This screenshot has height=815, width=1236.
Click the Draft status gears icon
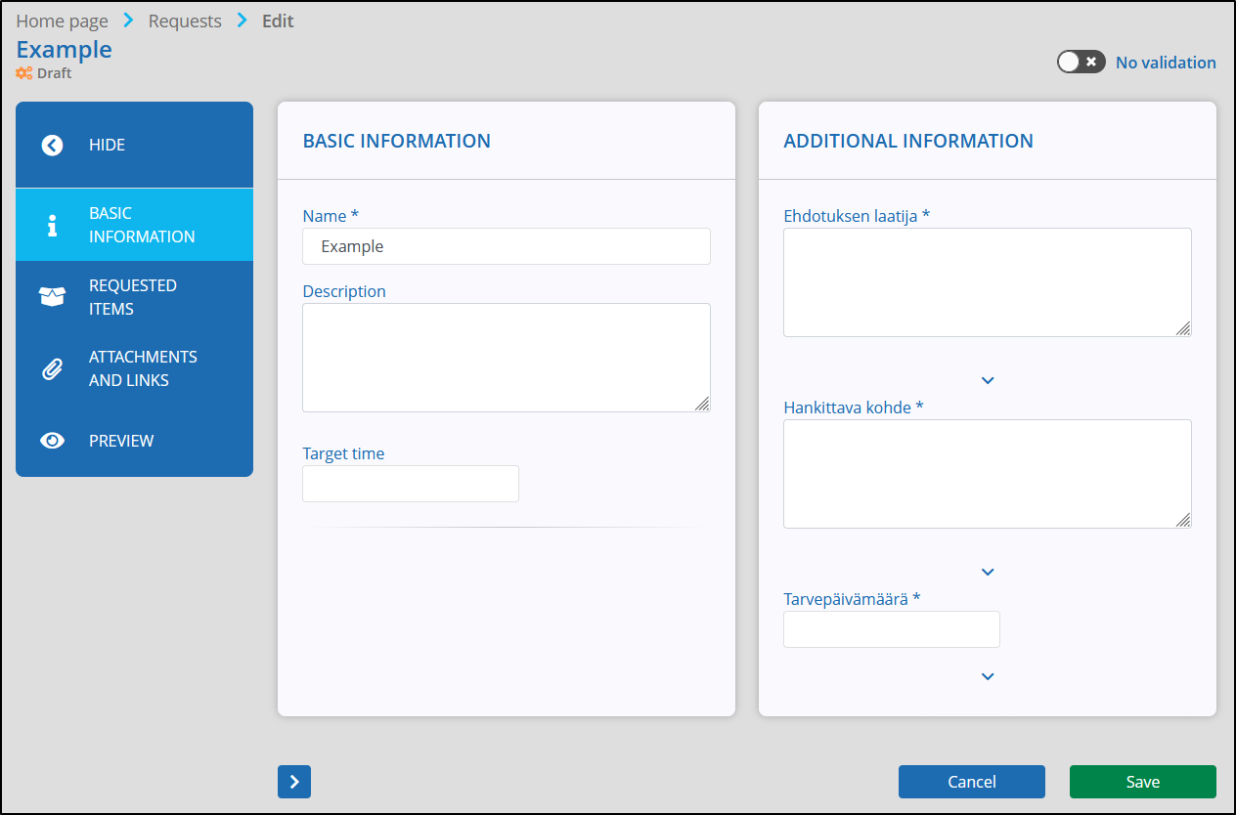[x=24, y=73]
